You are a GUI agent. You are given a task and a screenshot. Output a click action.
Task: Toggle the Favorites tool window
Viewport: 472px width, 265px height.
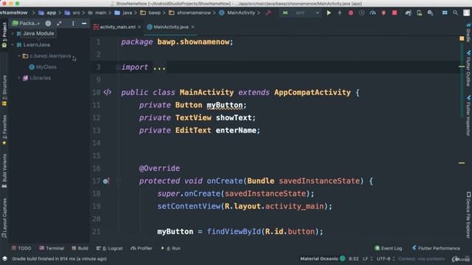point(4,130)
